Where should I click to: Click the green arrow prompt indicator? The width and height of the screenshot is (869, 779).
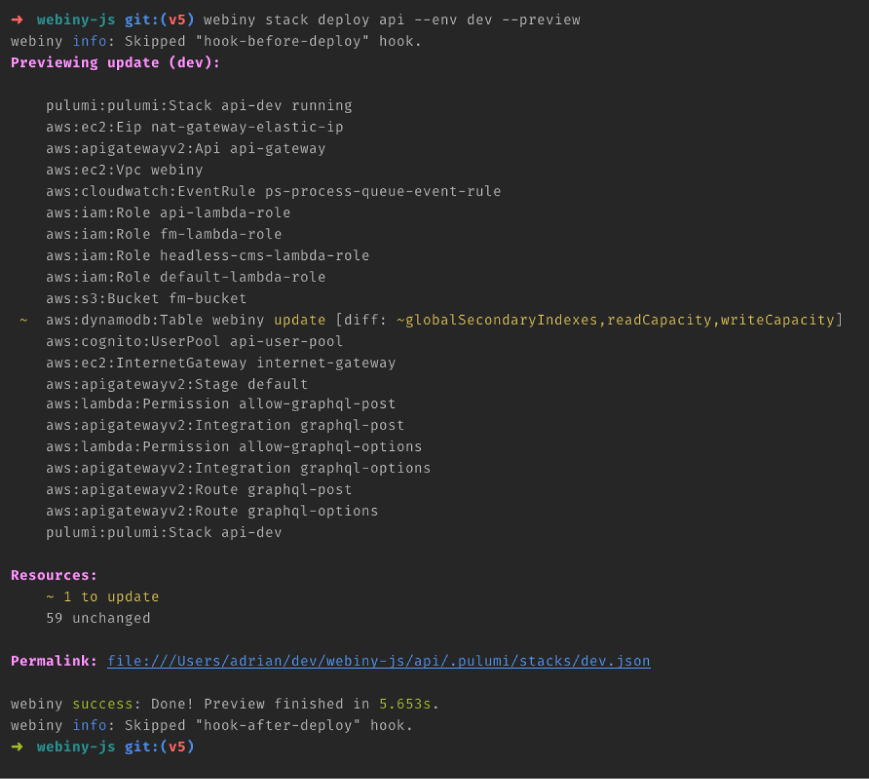(x=18, y=747)
